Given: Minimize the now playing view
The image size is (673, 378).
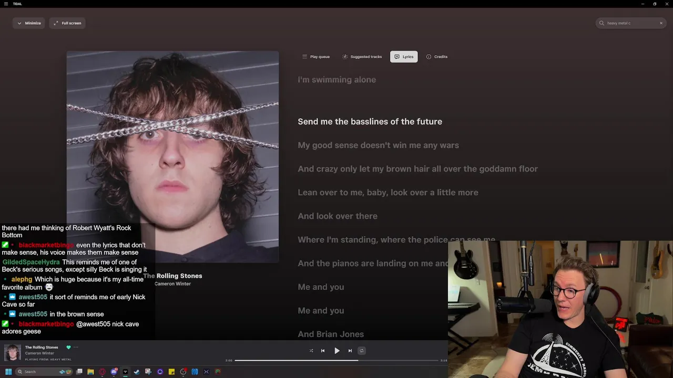Looking at the screenshot, I should 29,23.
